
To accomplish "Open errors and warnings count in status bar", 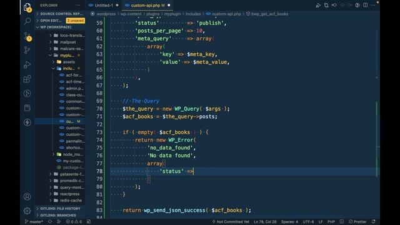I will [74, 222].
